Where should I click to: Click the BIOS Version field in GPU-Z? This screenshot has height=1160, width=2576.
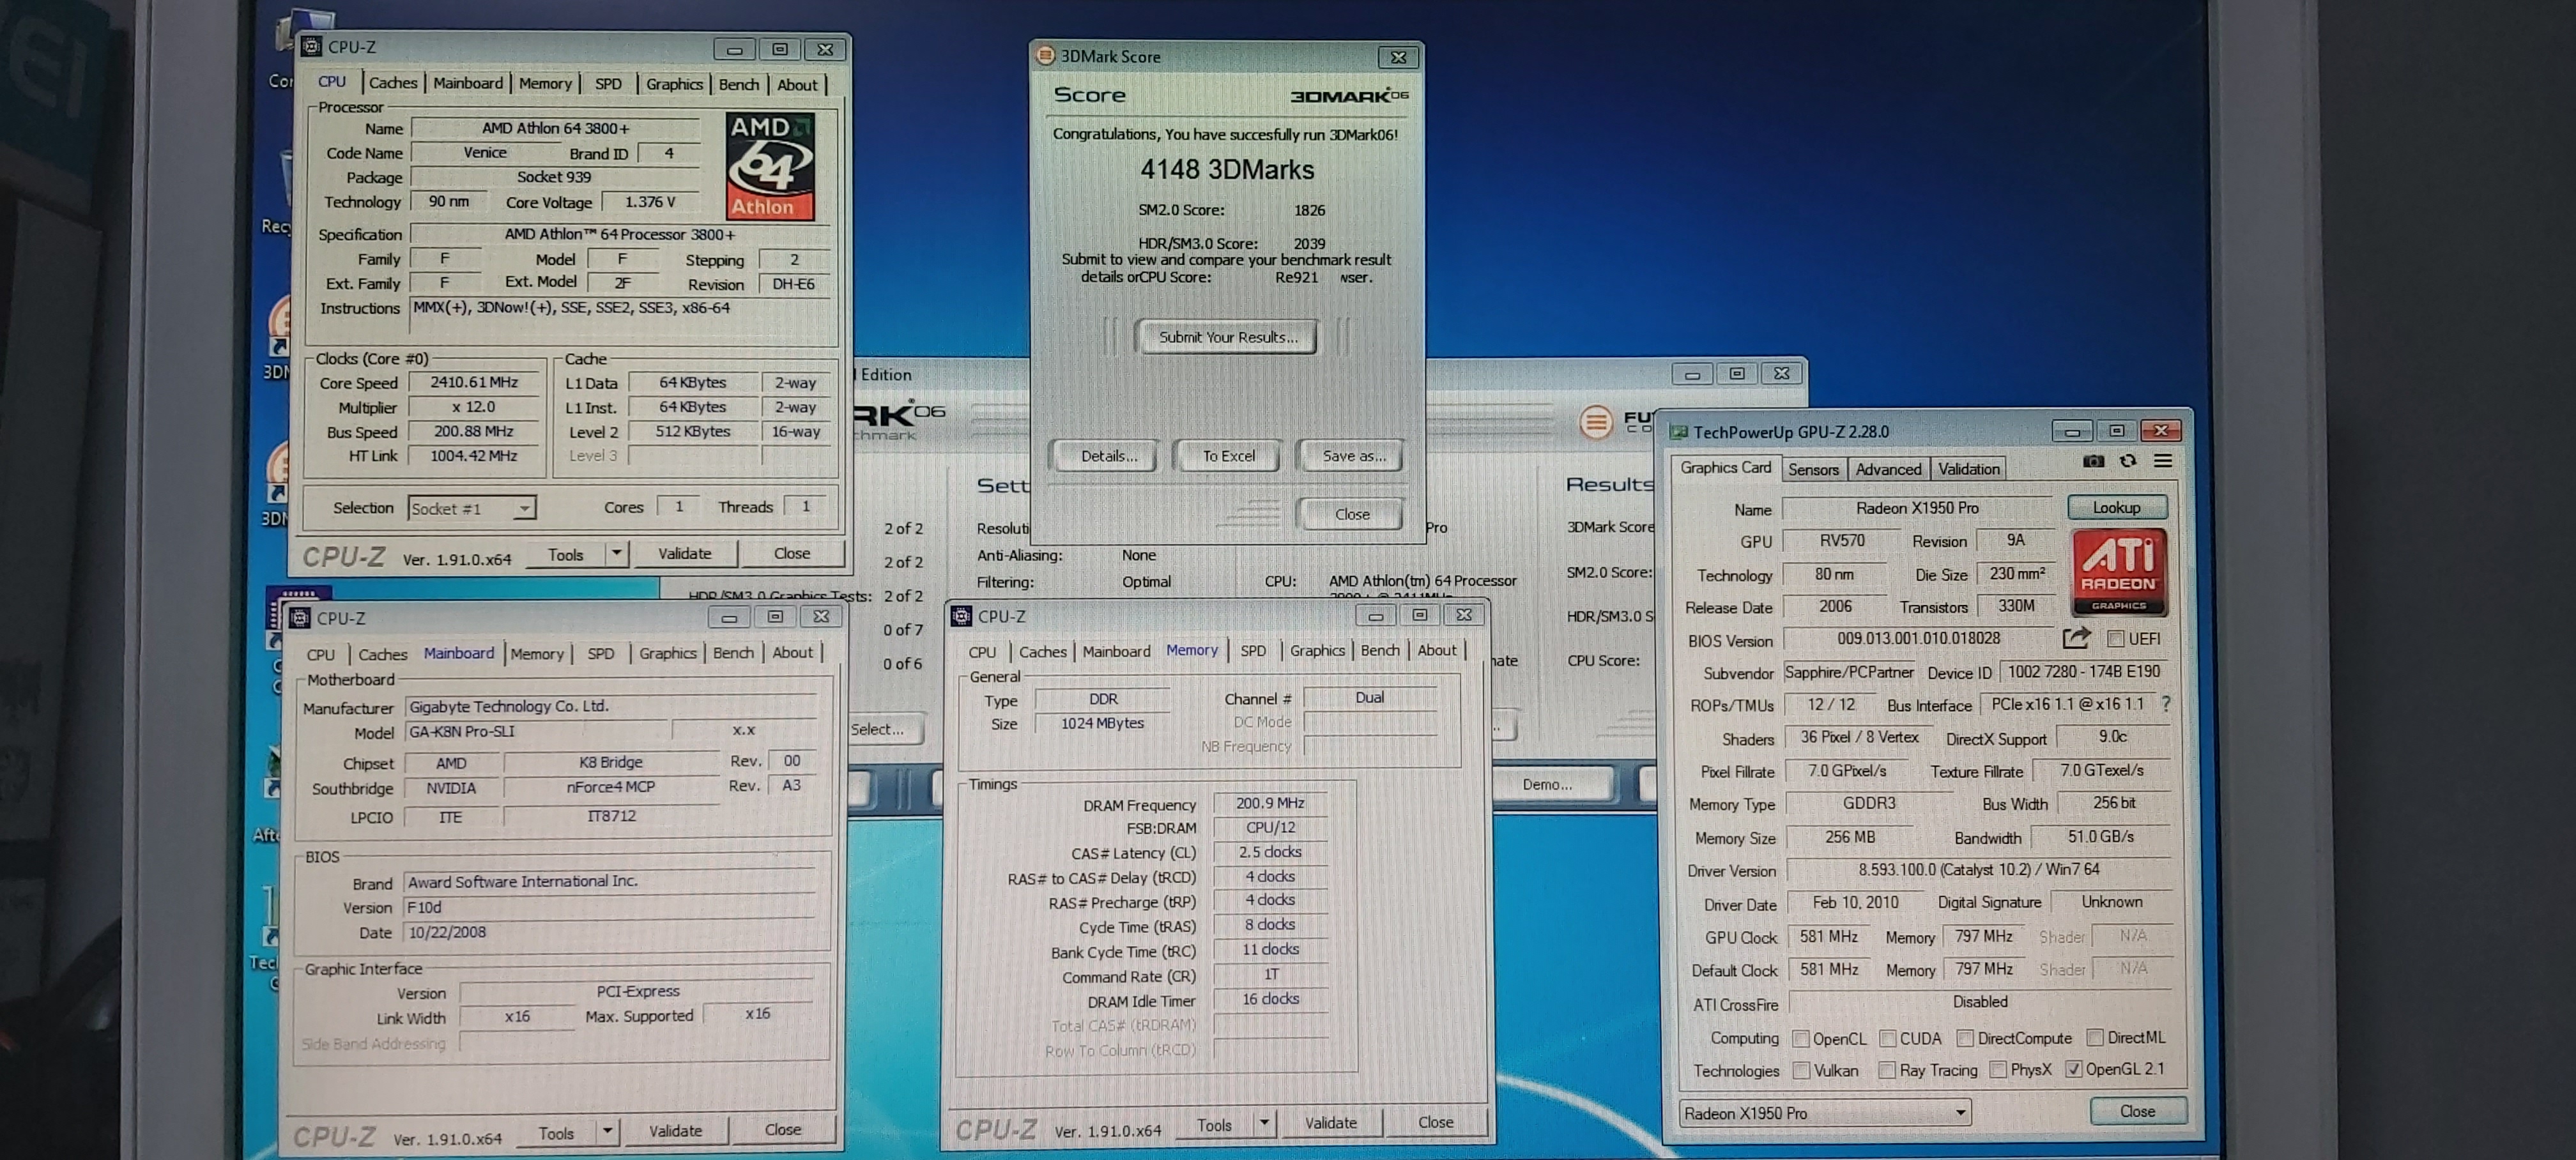point(1918,638)
